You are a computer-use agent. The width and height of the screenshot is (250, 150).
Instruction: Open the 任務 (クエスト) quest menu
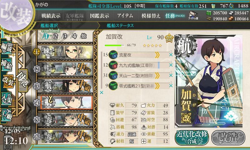[x=175, y=16]
